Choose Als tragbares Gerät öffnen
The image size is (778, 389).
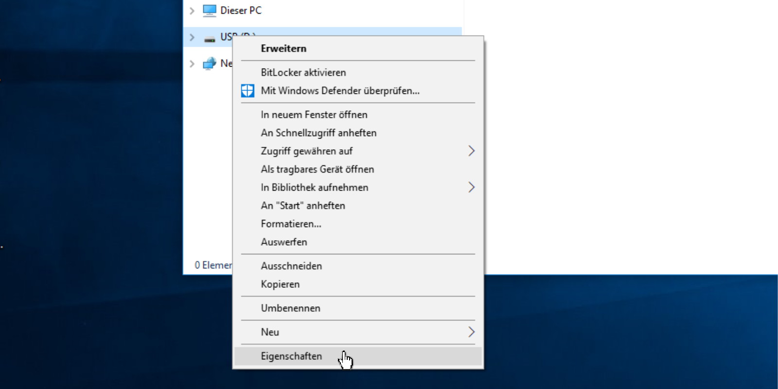tap(358, 169)
